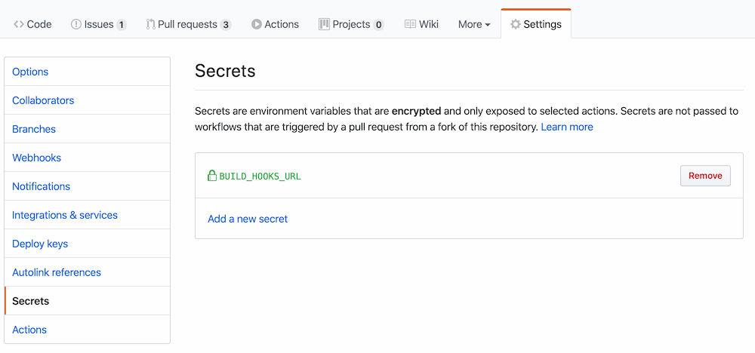Select the Settings tab
Screen dimensions: 755x353
coord(536,24)
